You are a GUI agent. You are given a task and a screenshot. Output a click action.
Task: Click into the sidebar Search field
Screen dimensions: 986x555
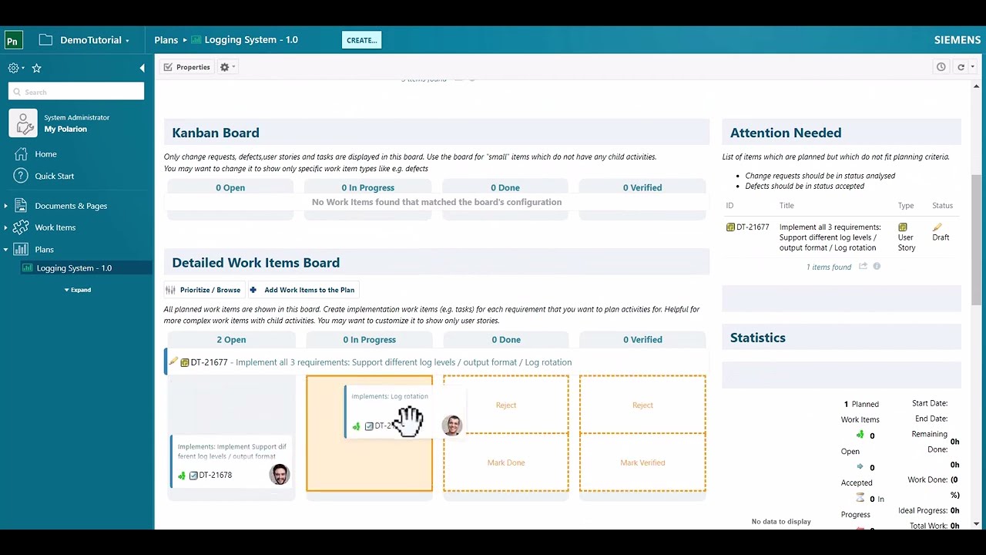coord(76,92)
